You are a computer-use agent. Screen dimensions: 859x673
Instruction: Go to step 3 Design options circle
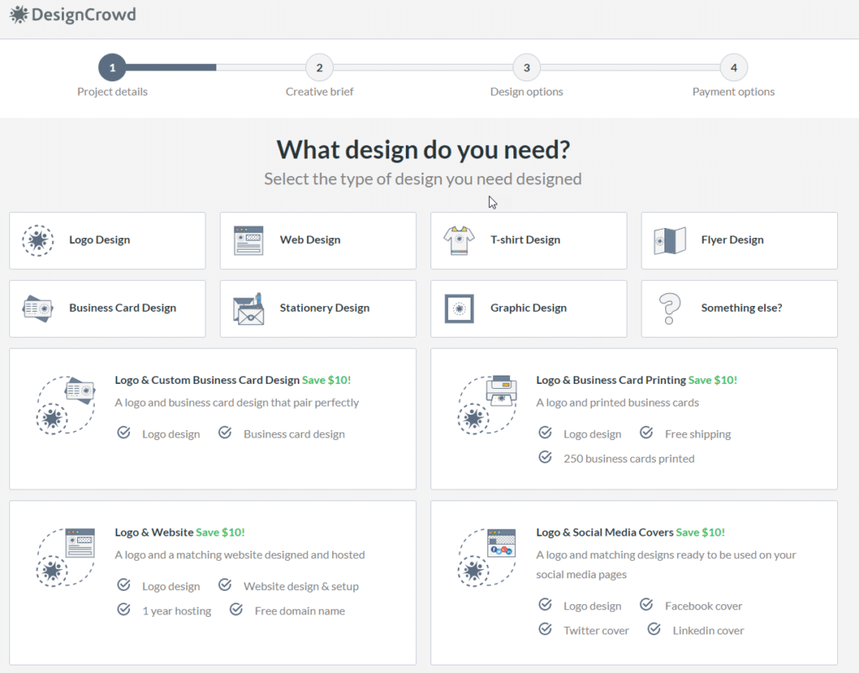click(527, 67)
